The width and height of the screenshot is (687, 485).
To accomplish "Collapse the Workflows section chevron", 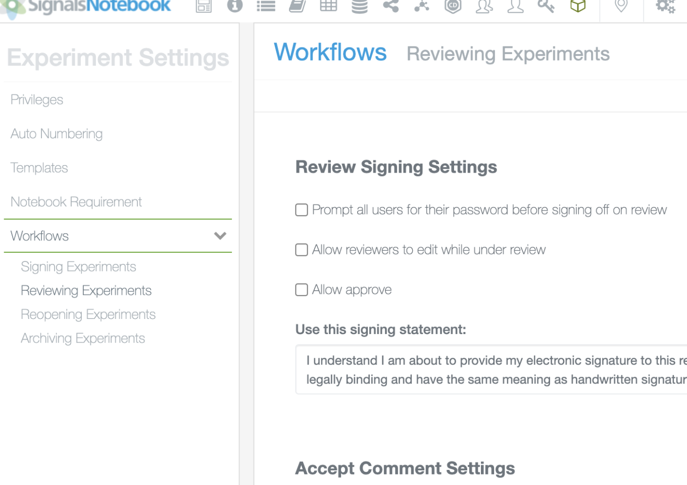I will (220, 236).
